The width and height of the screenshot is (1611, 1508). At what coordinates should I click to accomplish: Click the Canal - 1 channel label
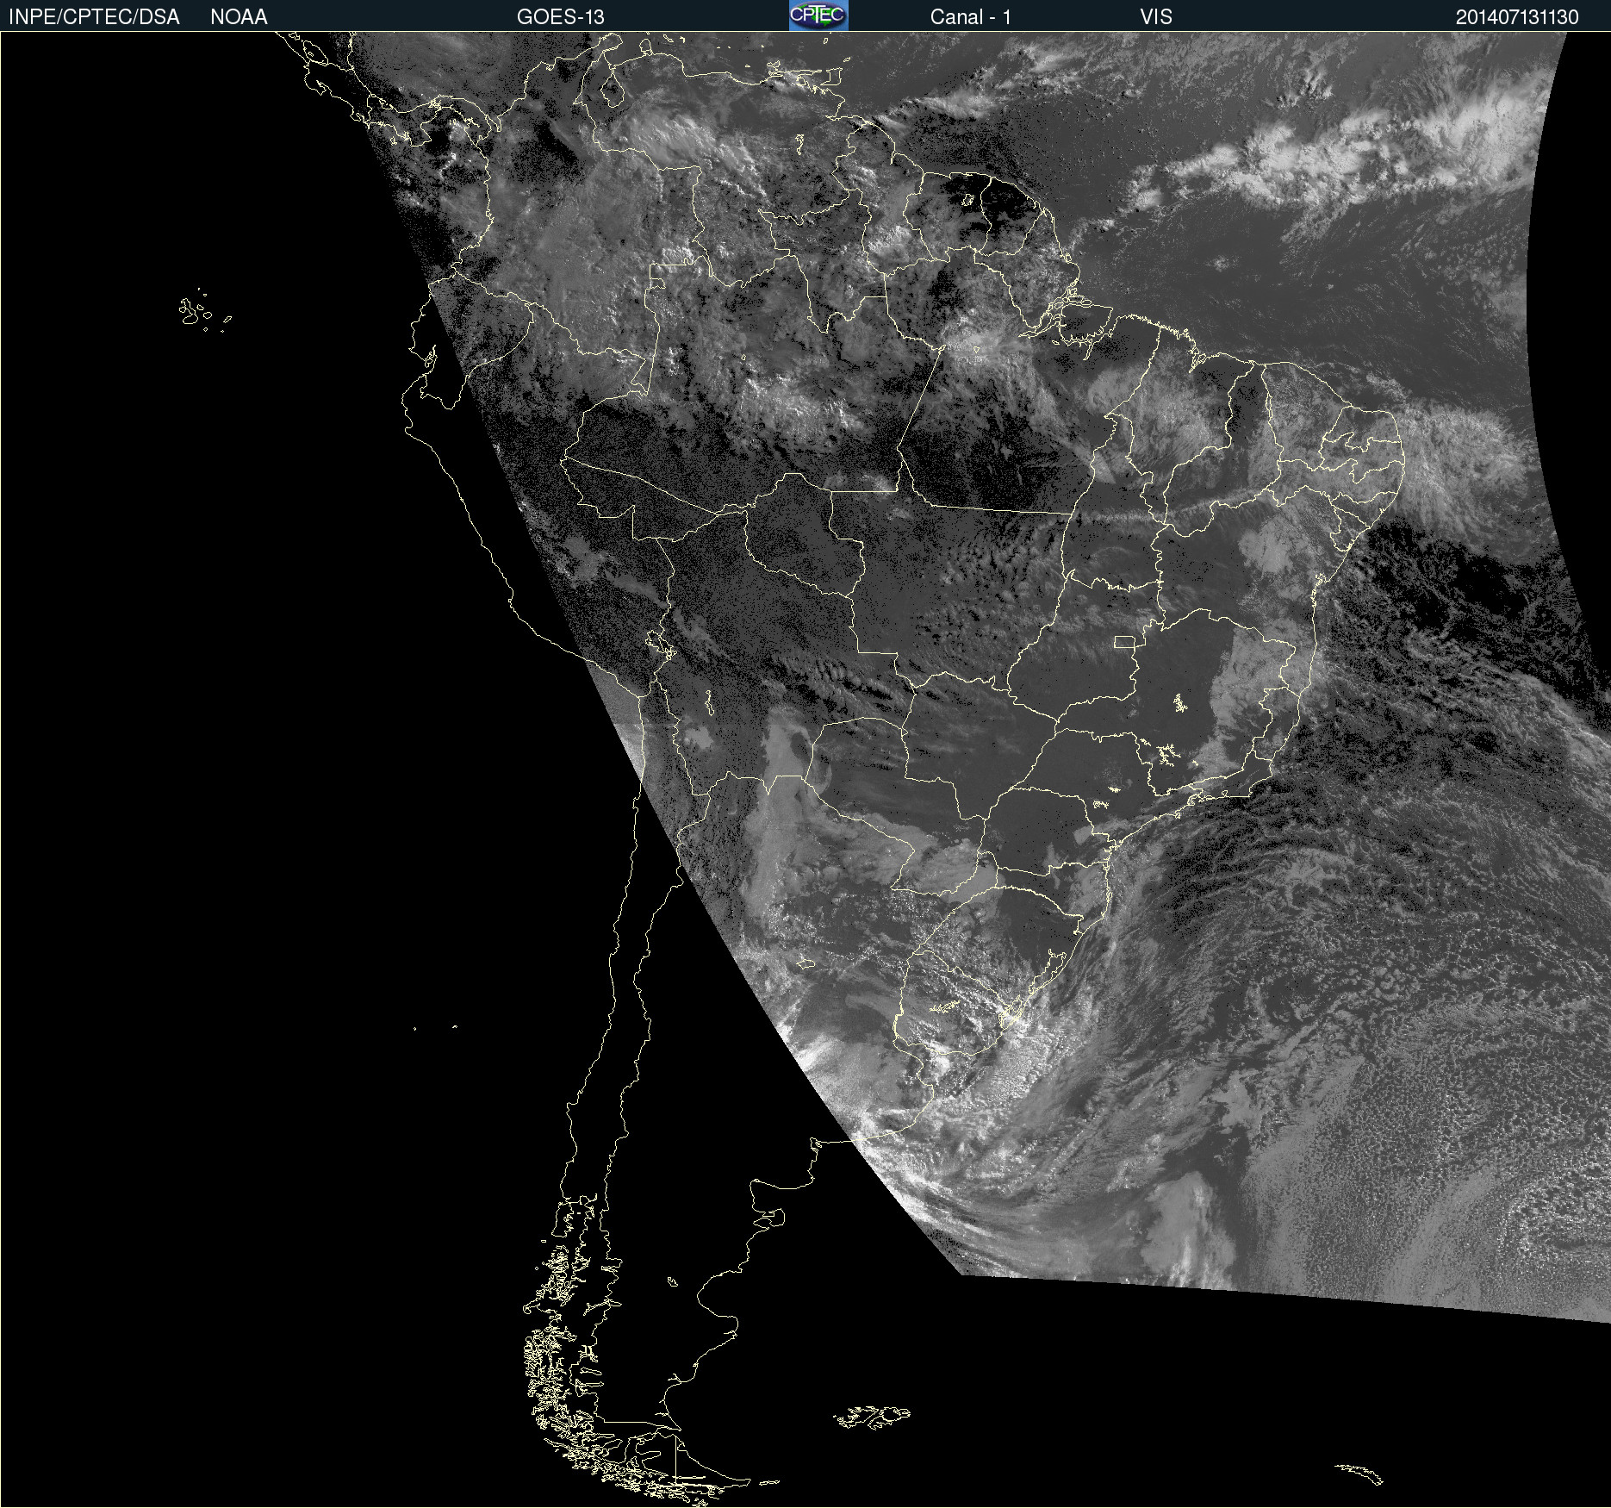click(x=971, y=17)
